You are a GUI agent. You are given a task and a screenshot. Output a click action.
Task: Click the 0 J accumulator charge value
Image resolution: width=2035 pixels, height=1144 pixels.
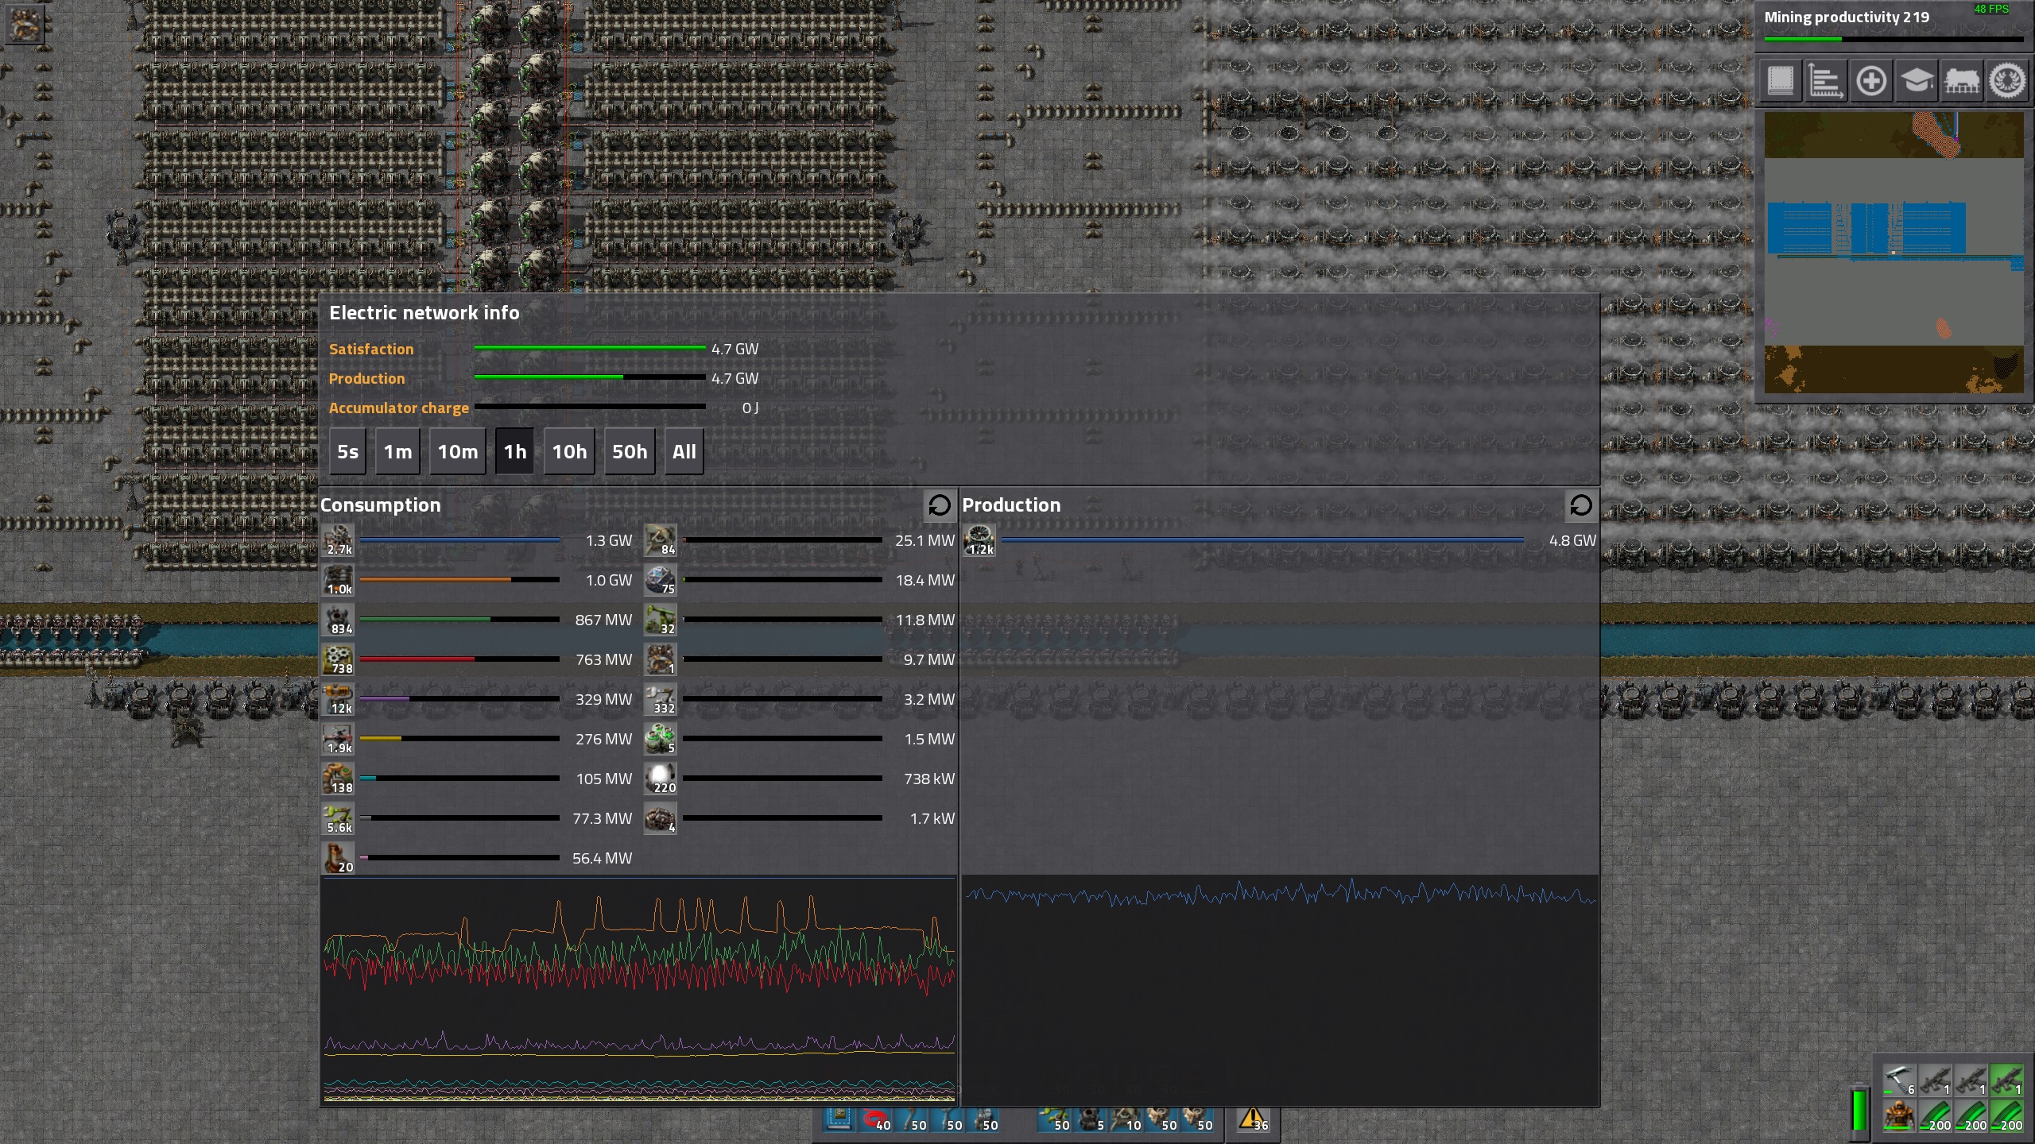(x=750, y=408)
